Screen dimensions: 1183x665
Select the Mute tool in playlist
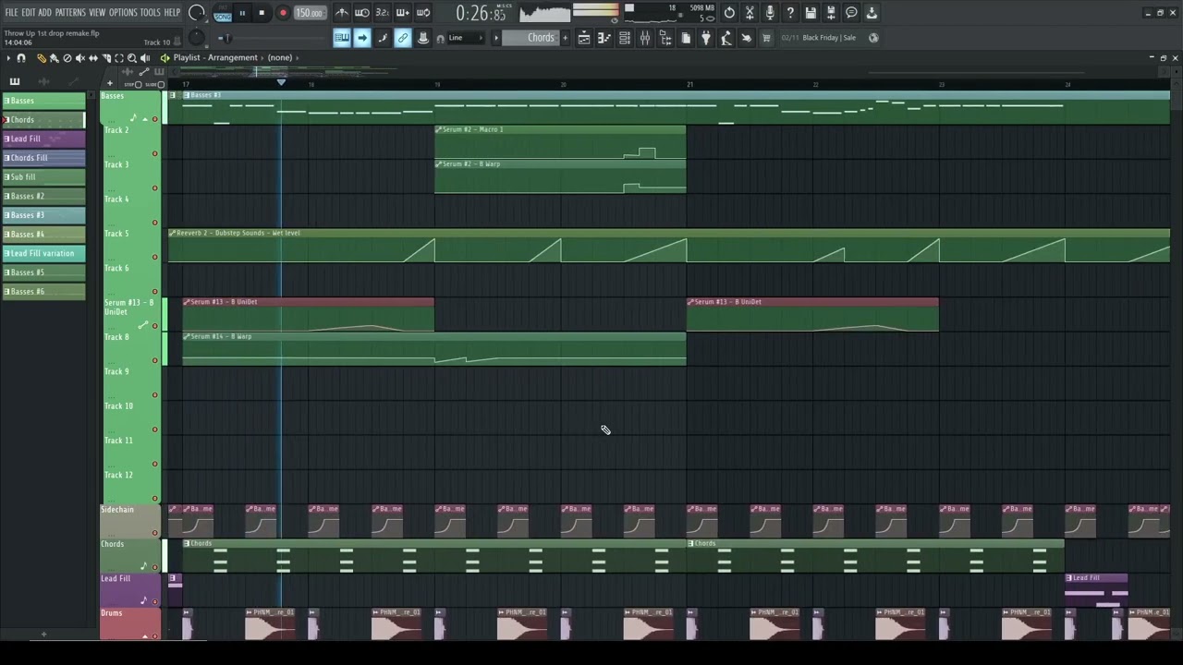coord(79,58)
